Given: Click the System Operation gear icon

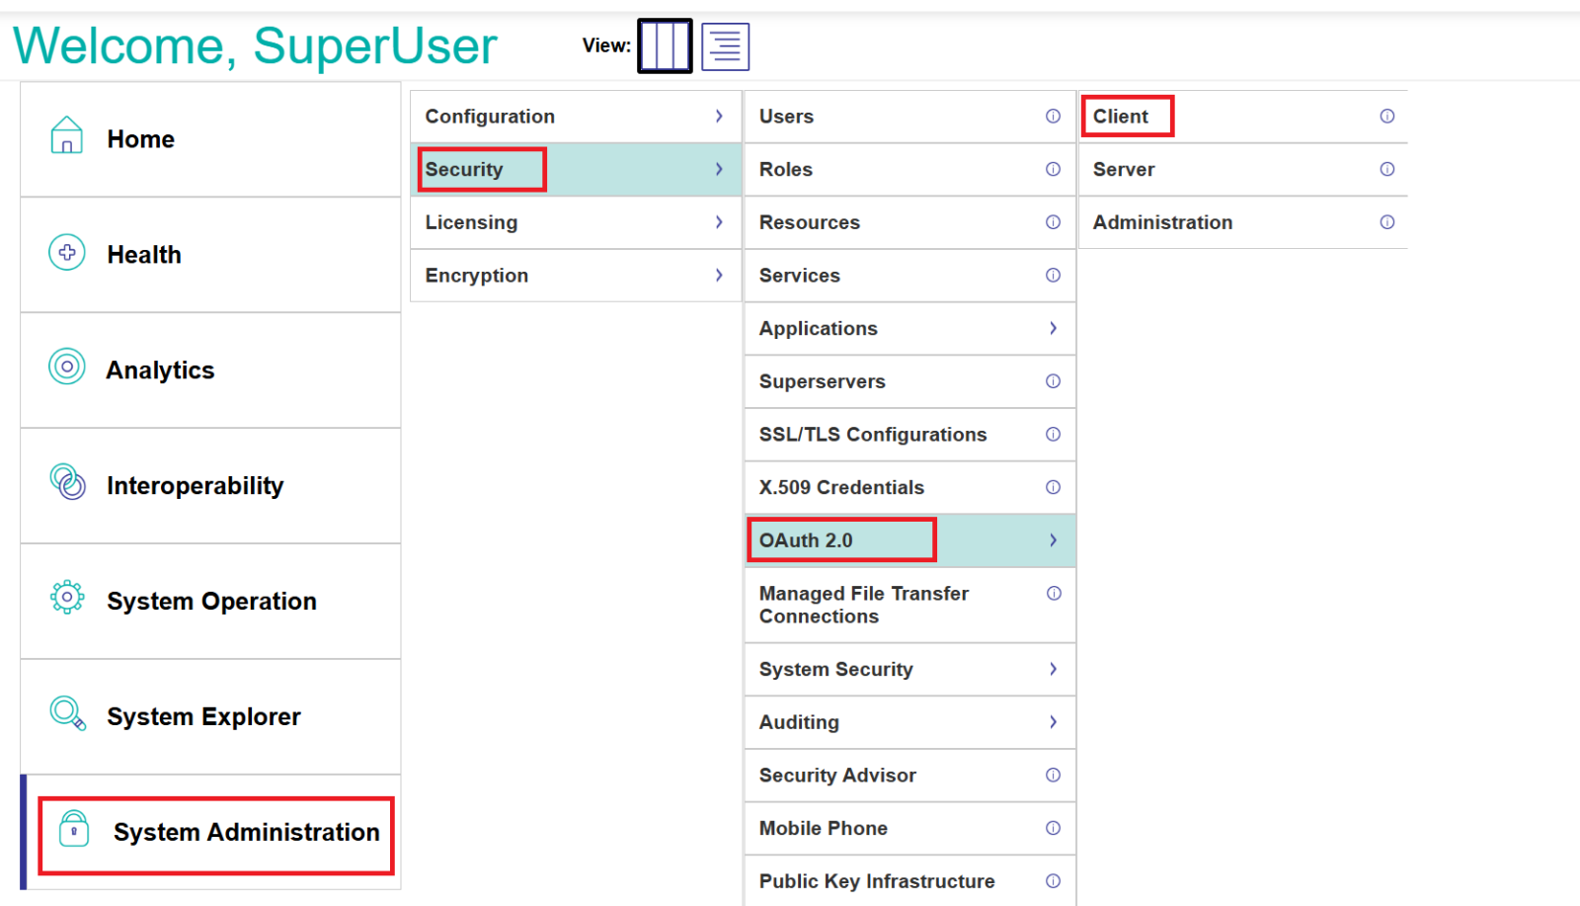Looking at the screenshot, I should (x=66, y=598).
